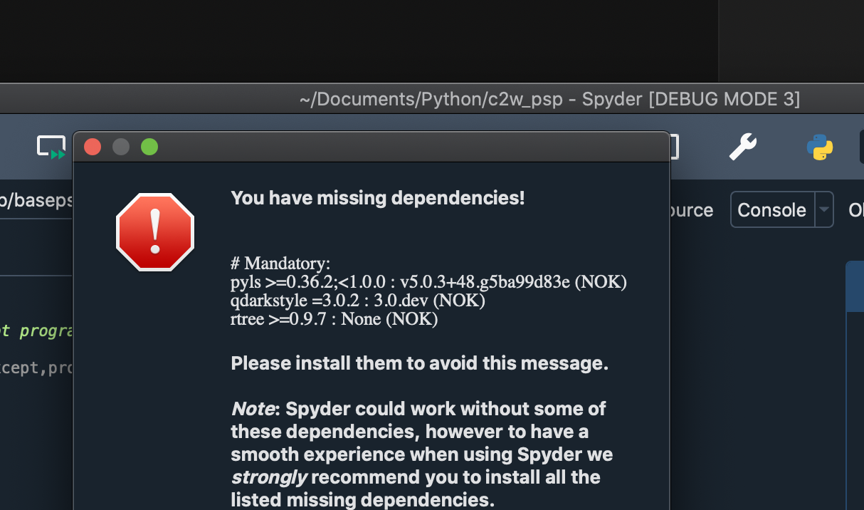Maximize the dialog with the green traffic light

click(149, 147)
